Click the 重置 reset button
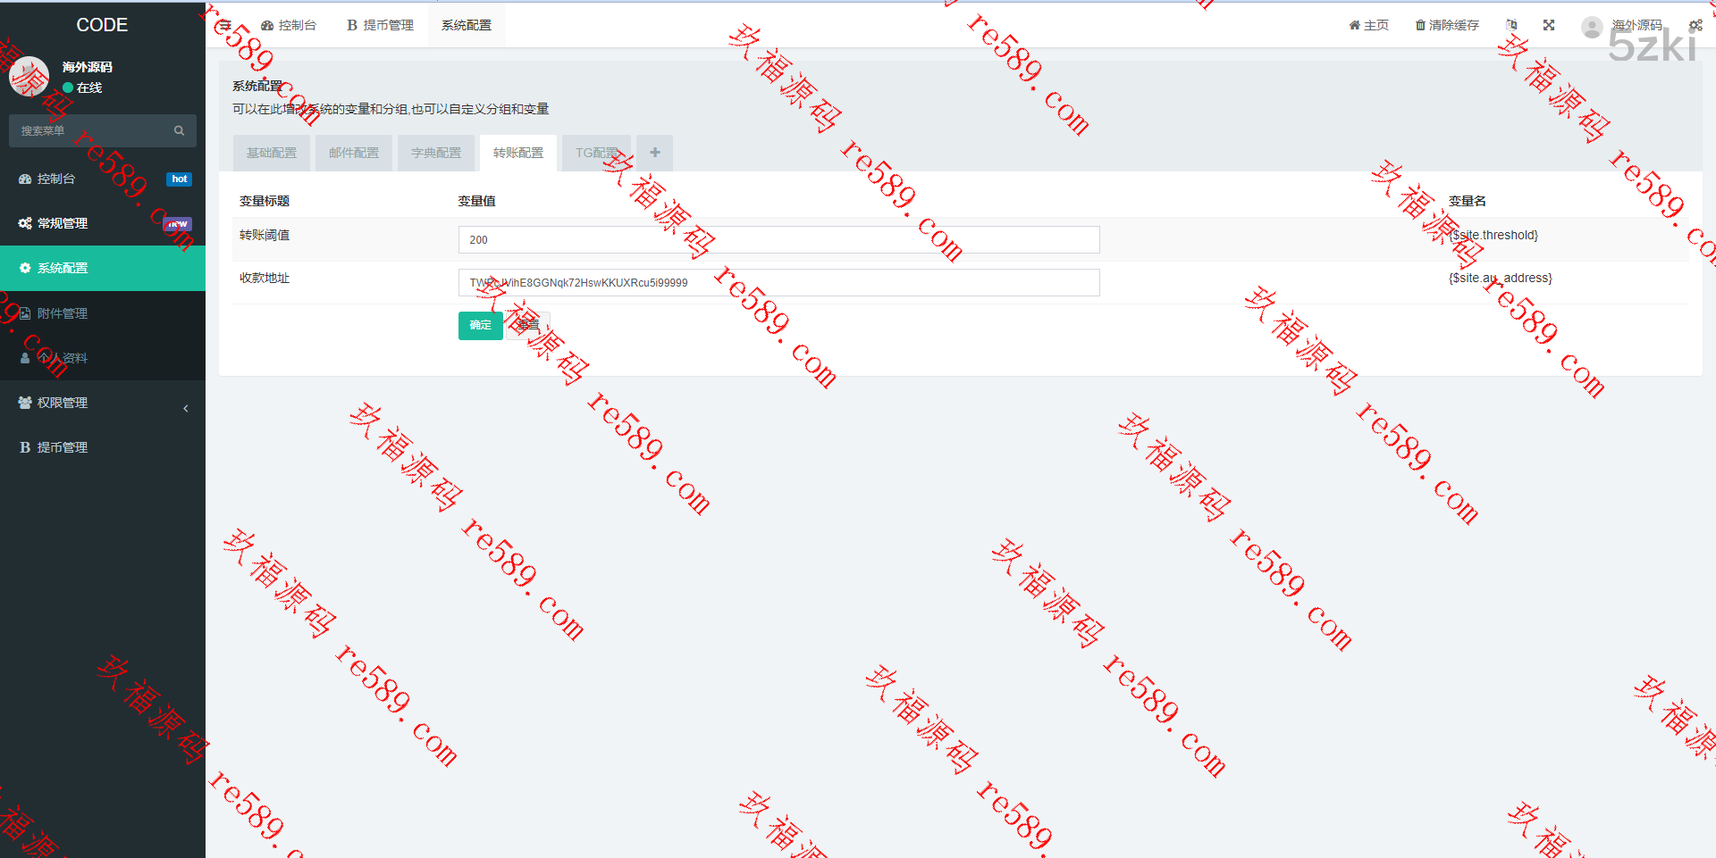1716x858 pixels. (528, 325)
